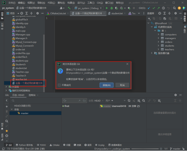Open the pc_system | Debug configuration dropdown
The width and height of the screenshot is (187, 151).
point(88,8)
